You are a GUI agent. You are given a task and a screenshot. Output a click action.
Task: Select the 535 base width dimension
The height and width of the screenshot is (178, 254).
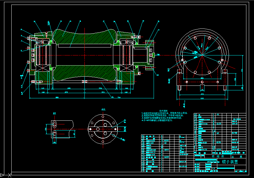tap(202, 98)
